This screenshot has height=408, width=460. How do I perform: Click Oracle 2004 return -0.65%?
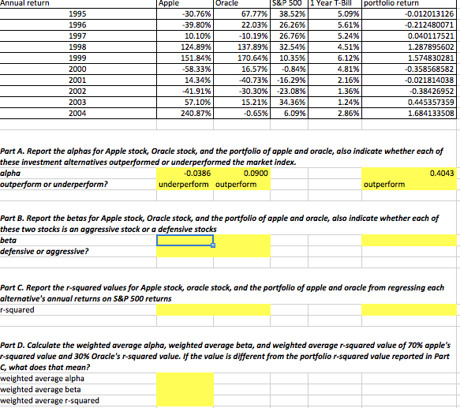tap(241, 113)
